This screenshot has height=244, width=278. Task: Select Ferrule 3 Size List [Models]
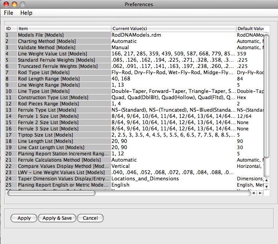pos(64,128)
